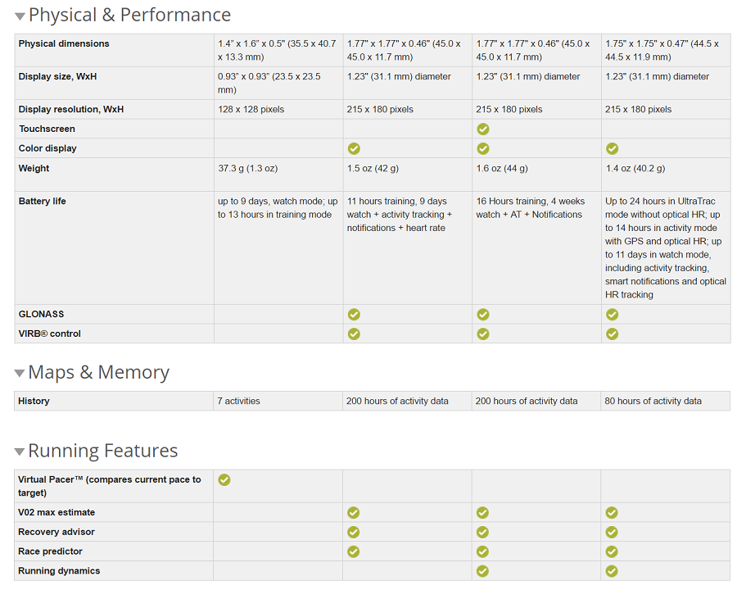Select the Battery life row label
This screenshot has height=599, width=737.
pyautogui.click(x=43, y=201)
